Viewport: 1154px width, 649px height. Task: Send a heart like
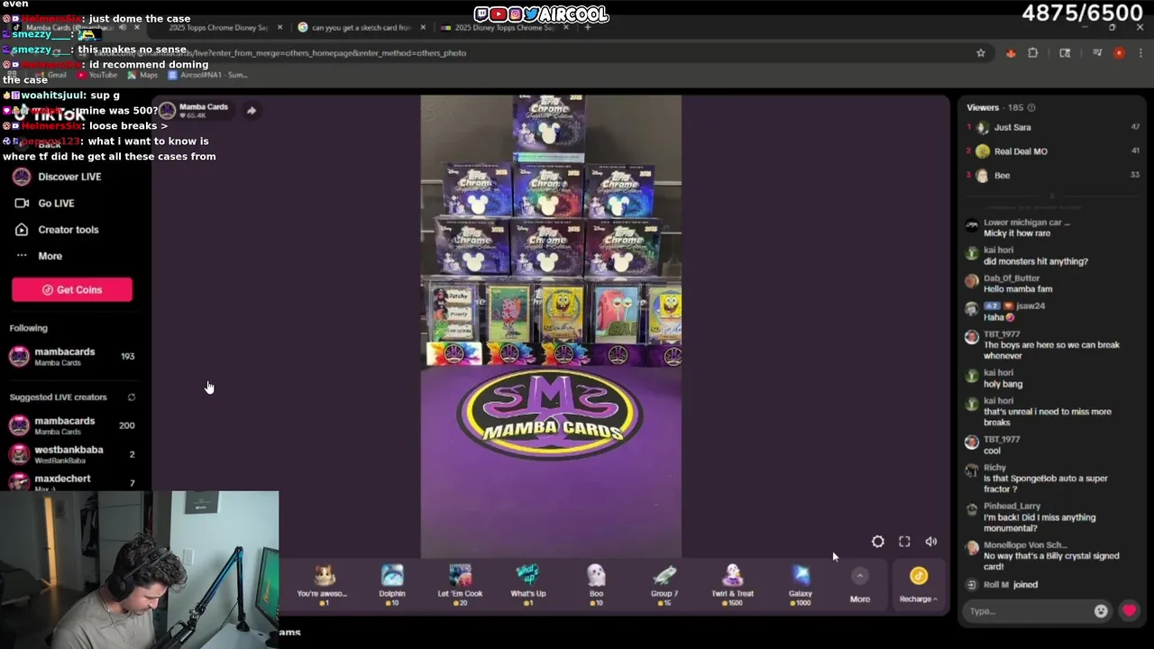click(1129, 611)
